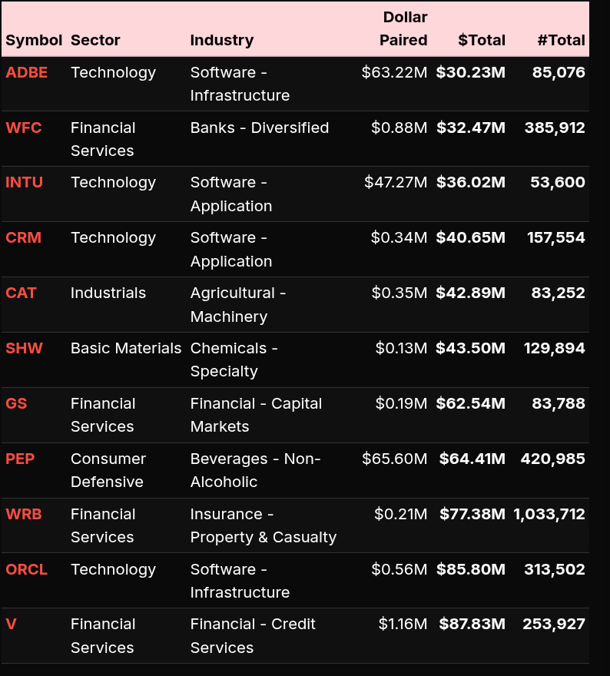The height and width of the screenshot is (676, 610).
Task: Click the SHW stock symbol link
Action: [25, 349]
